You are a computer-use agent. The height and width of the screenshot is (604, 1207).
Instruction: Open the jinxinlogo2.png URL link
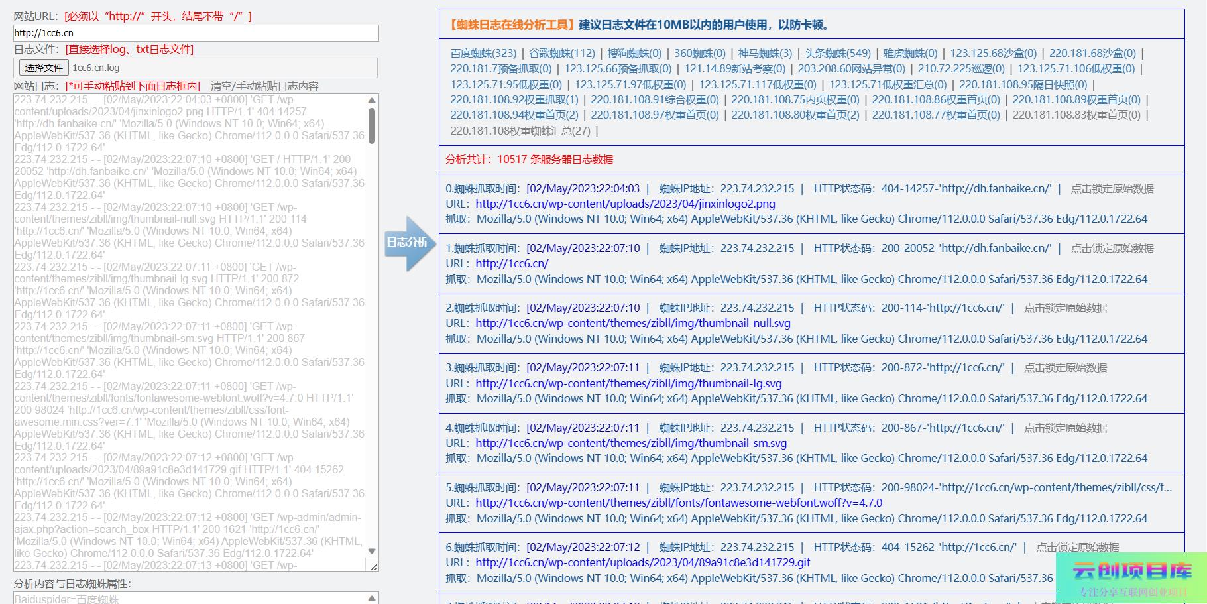coord(625,204)
